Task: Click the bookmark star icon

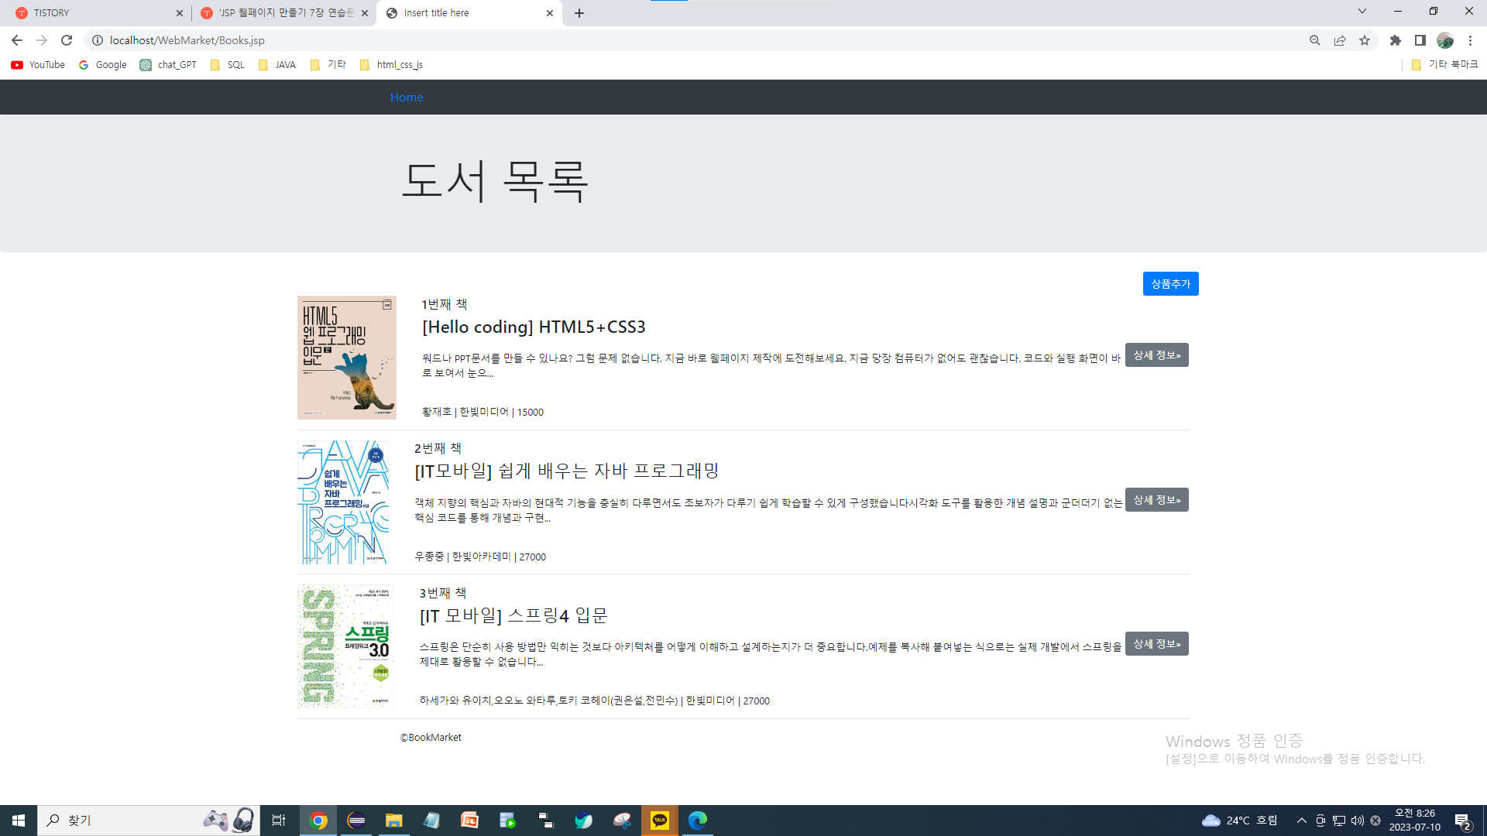Action: tap(1365, 40)
